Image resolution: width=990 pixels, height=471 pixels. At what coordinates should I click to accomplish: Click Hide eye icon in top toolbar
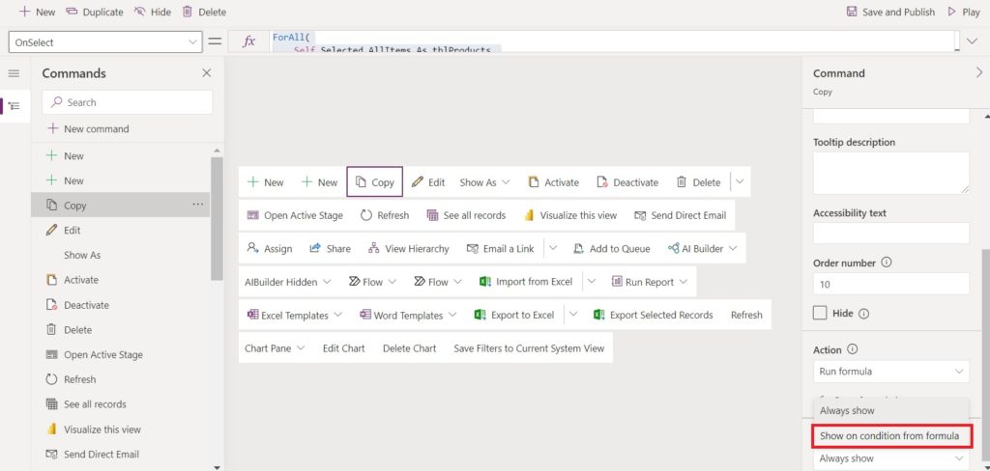click(x=140, y=12)
